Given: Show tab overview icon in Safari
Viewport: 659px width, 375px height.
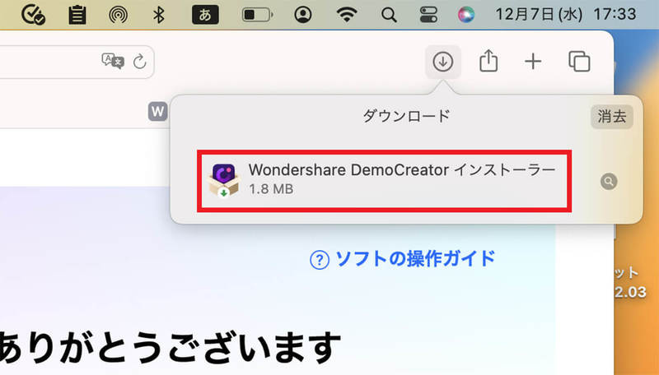Looking at the screenshot, I should click(x=579, y=62).
